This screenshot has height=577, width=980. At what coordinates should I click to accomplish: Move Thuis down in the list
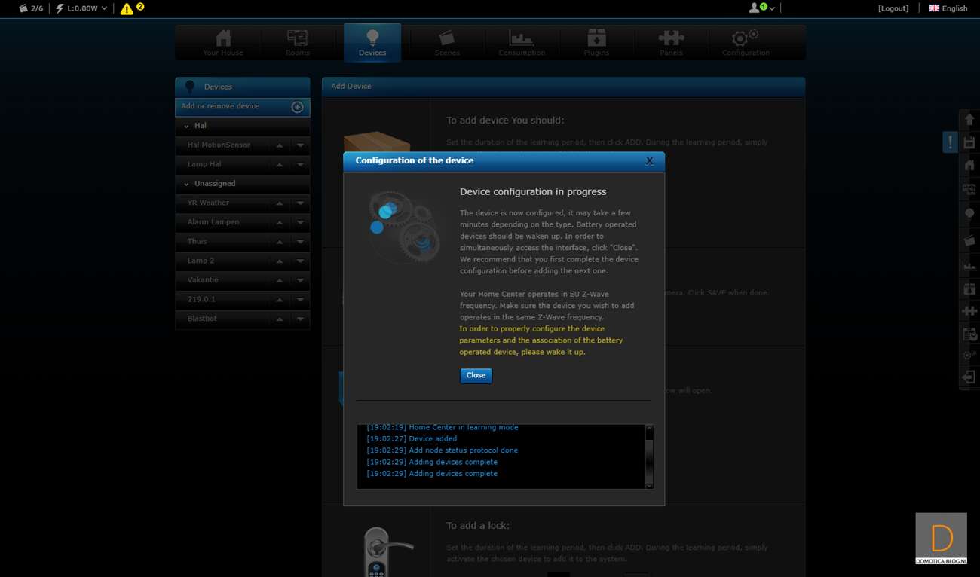tap(300, 242)
